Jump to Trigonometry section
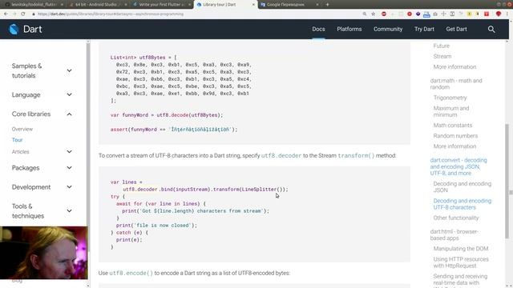 [450, 98]
